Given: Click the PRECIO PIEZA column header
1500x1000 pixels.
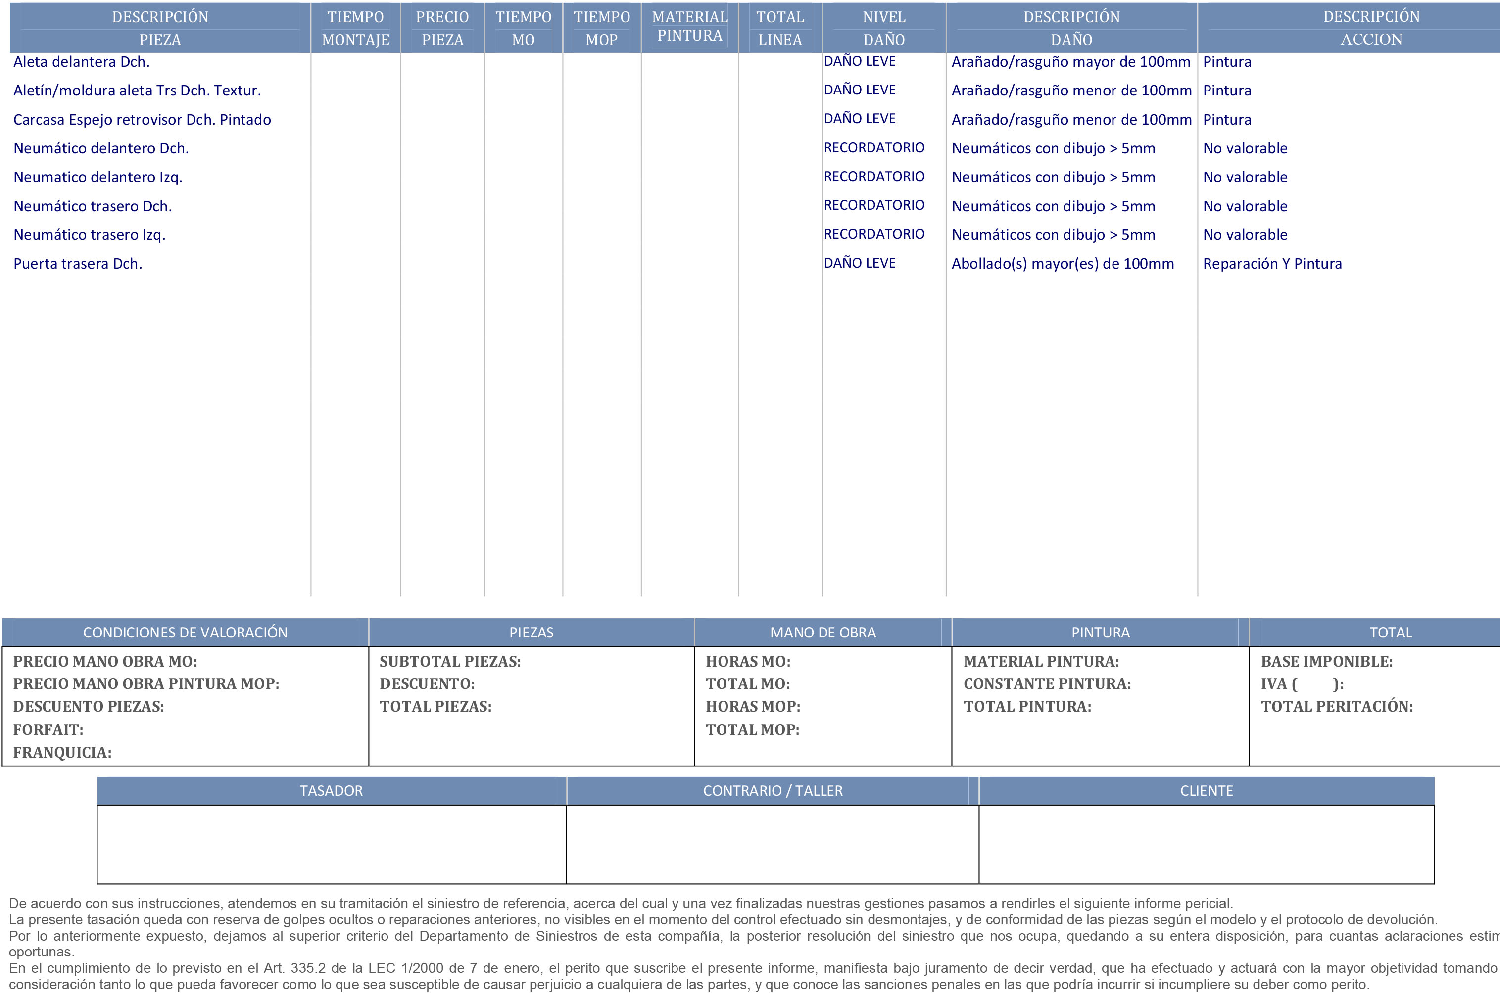Looking at the screenshot, I should (x=442, y=28).
